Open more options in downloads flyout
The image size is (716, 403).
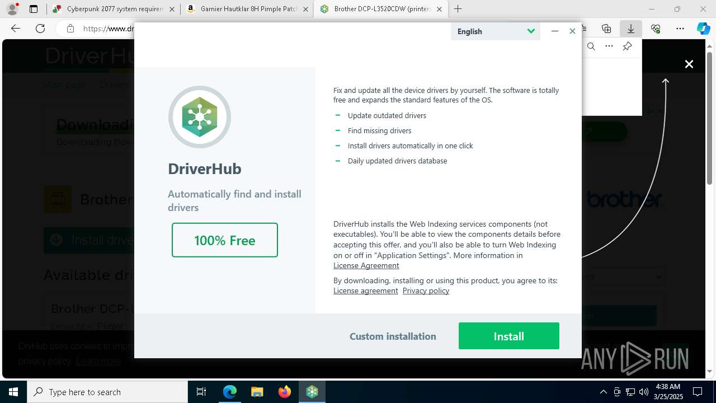click(x=609, y=46)
